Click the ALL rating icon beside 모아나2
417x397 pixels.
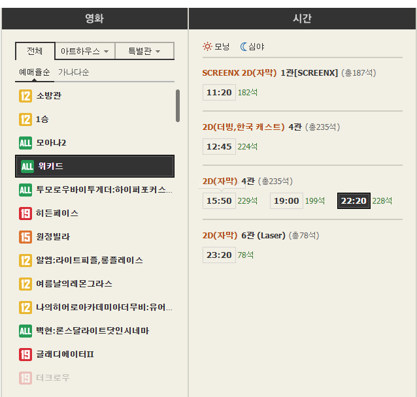[25, 143]
